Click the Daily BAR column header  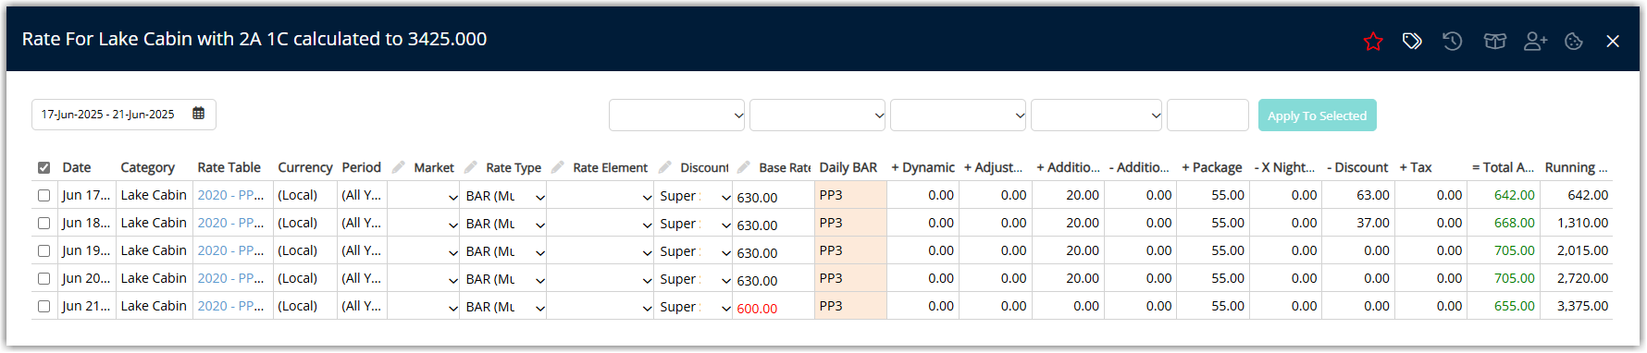pos(848,167)
